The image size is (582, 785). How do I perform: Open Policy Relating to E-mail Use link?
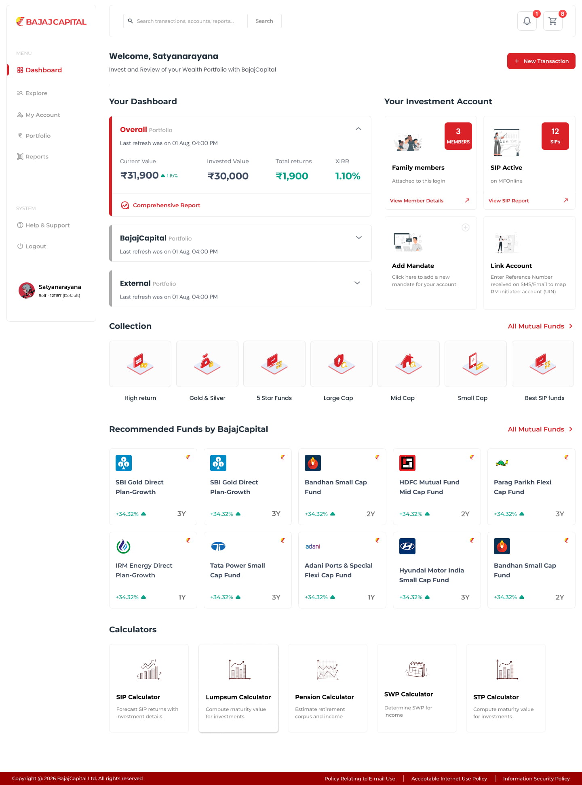coord(360,779)
